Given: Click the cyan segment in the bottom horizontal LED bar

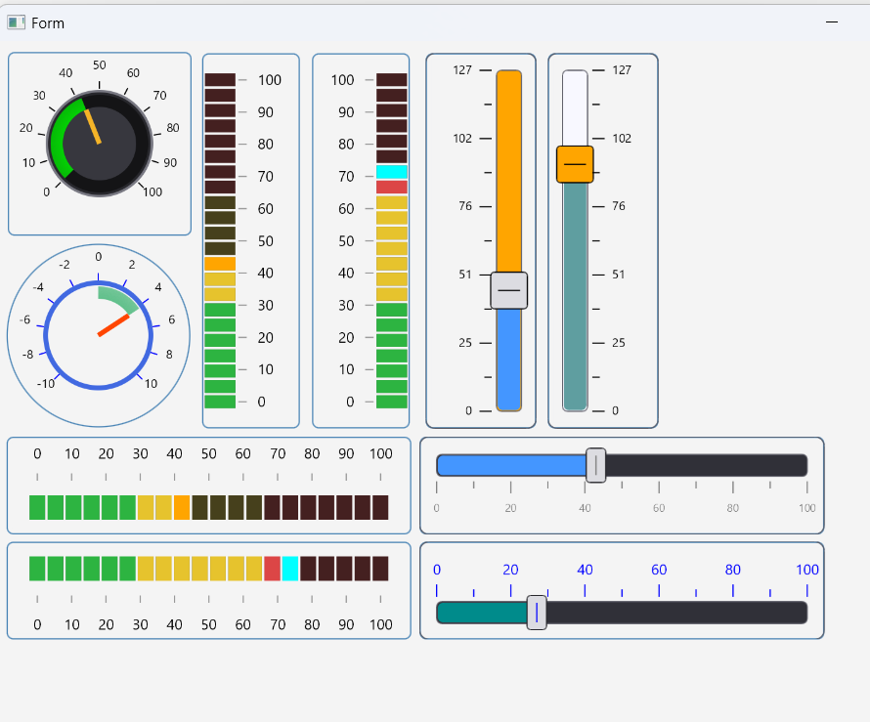Looking at the screenshot, I should tap(290, 568).
